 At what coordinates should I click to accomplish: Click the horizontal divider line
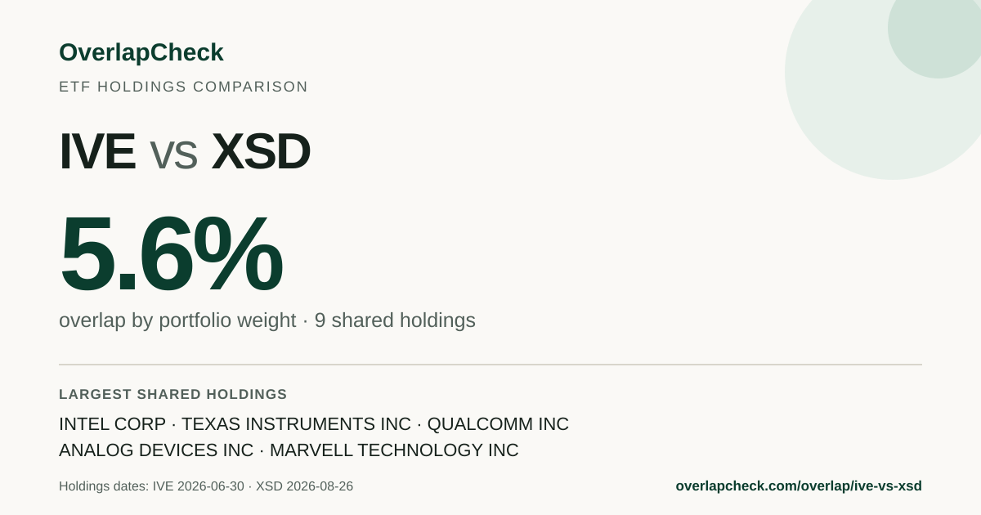click(490, 365)
